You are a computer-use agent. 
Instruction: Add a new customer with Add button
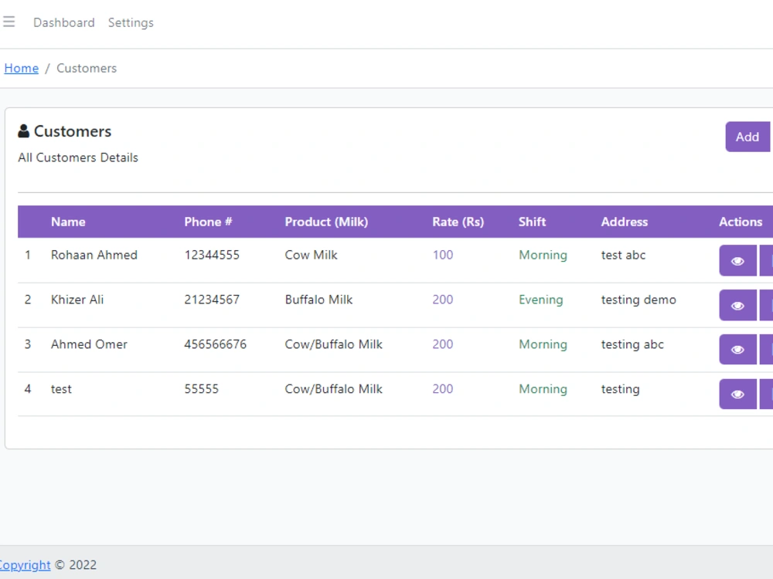747,137
